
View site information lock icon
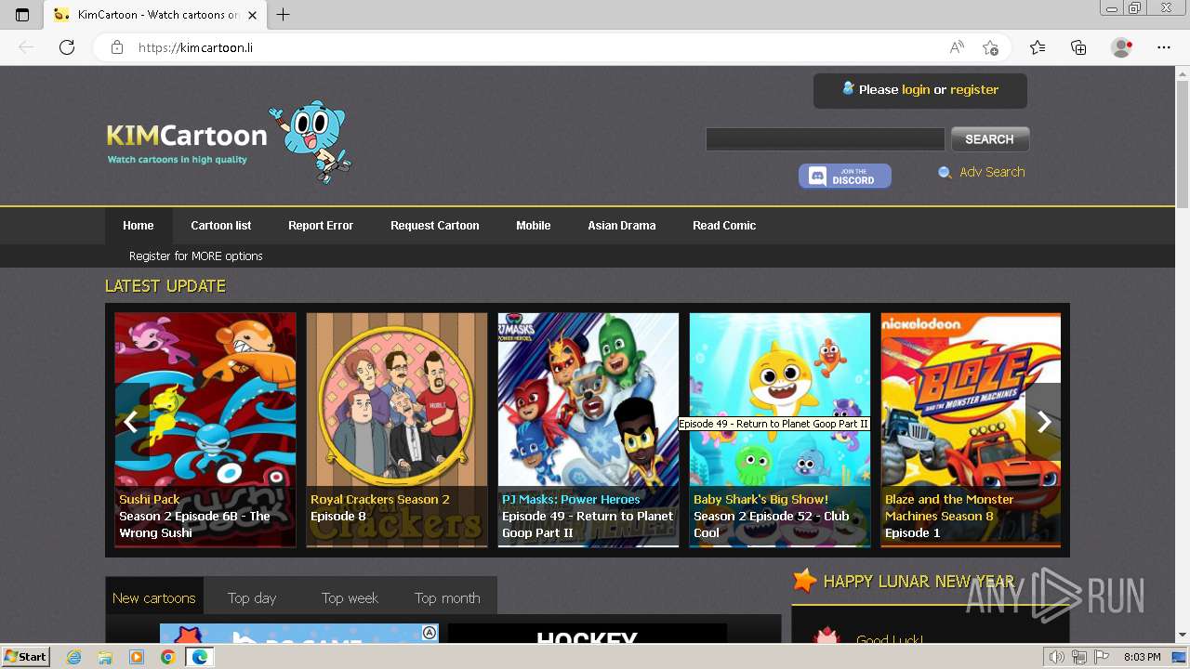click(x=117, y=47)
